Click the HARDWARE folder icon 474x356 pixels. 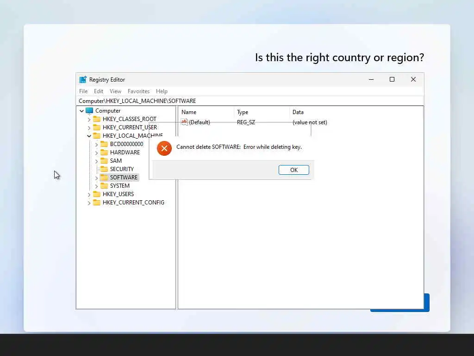point(104,152)
